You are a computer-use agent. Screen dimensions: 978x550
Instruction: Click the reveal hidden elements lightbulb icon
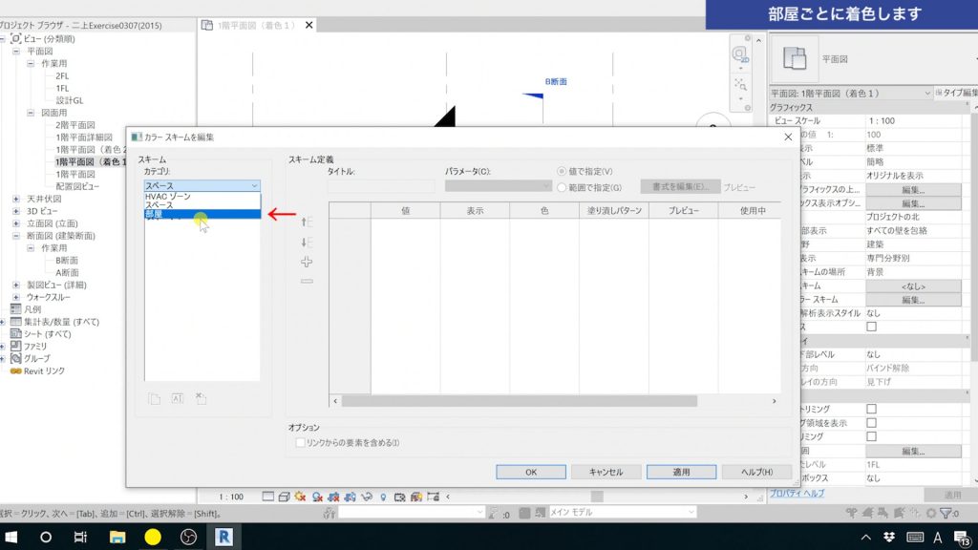pos(384,497)
